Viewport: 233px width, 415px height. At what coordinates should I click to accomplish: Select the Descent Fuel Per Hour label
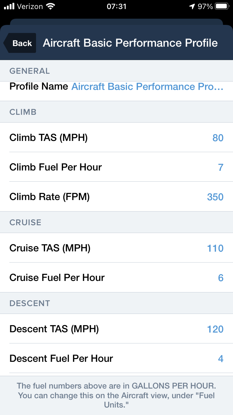click(61, 358)
